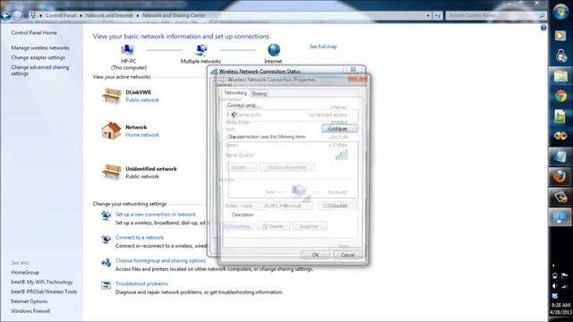Click Set up a new connection or network
Screen dimensions: 573x322
[156, 215]
